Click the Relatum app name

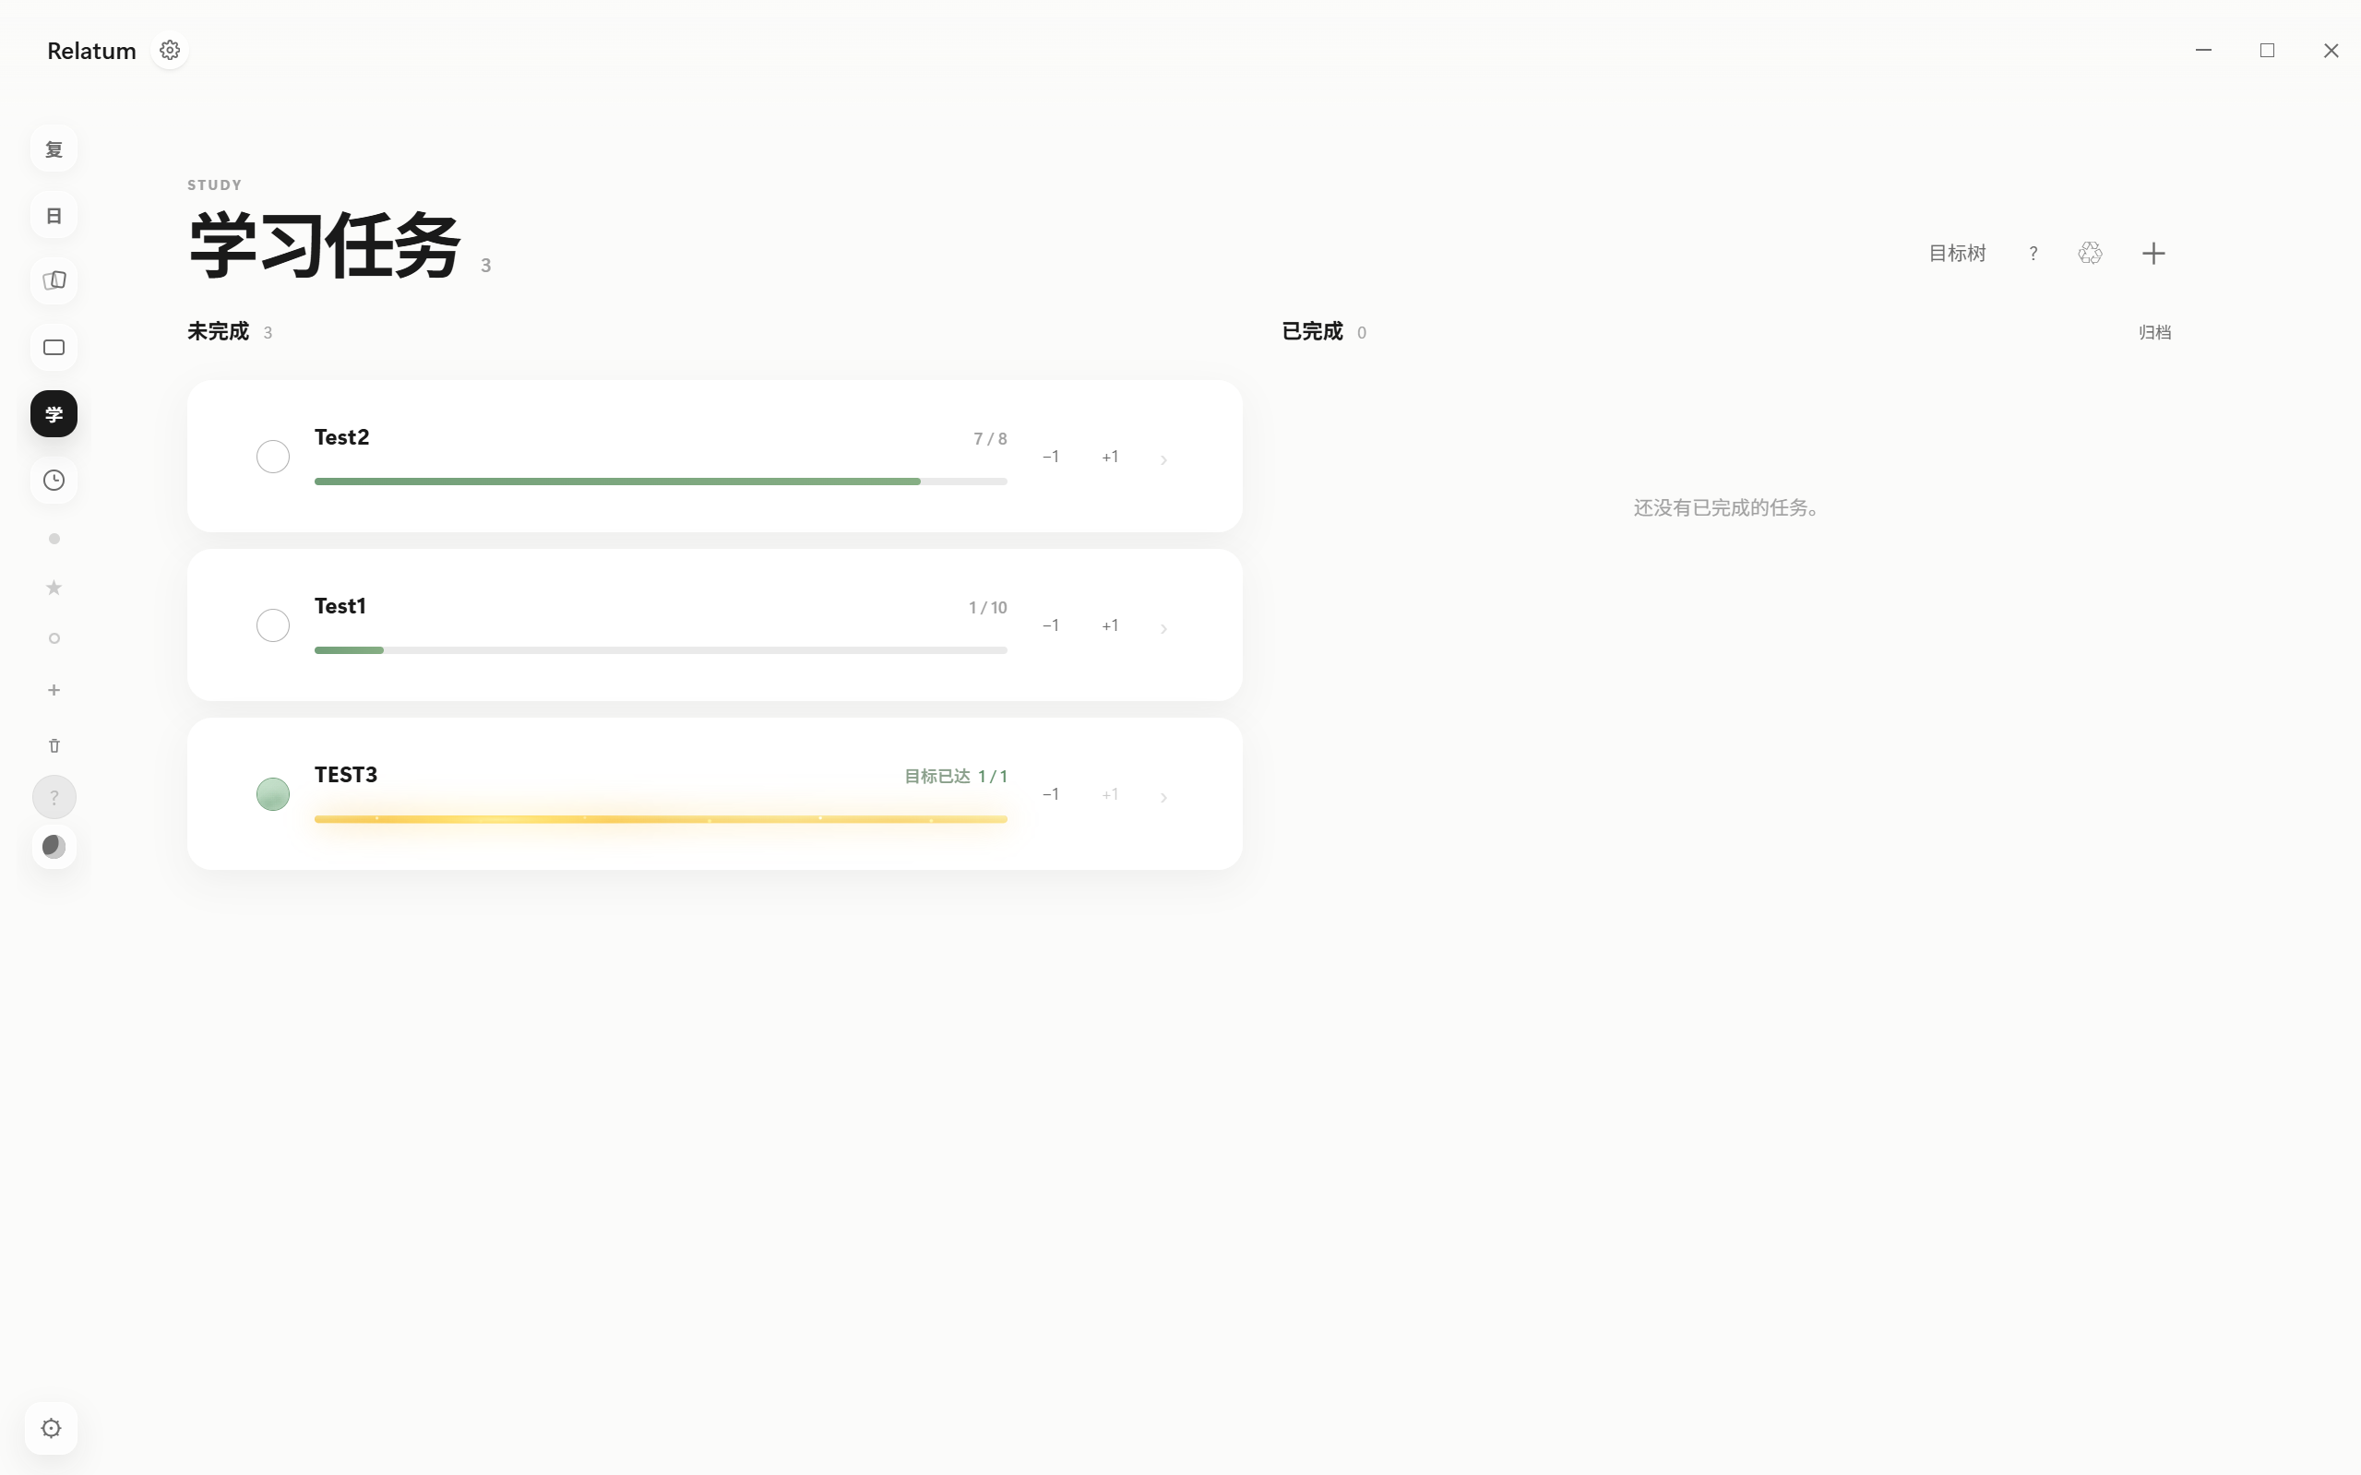91,51
